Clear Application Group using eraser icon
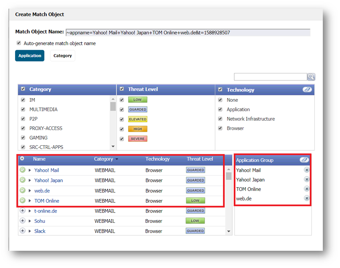The width and height of the screenshot is (340, 268). (304, 160)
